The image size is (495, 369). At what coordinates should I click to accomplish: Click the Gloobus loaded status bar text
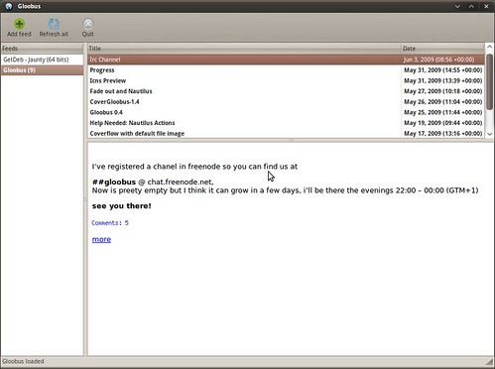pos(23,361)
